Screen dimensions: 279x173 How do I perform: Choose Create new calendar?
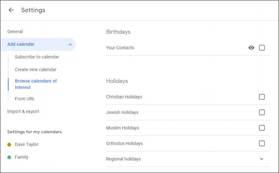tap(35, 69)
